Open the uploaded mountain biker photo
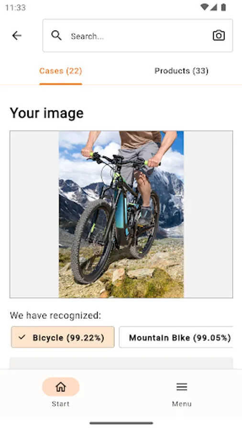The width and height of the screenshot is (242, 430). [x=121, y=214]
